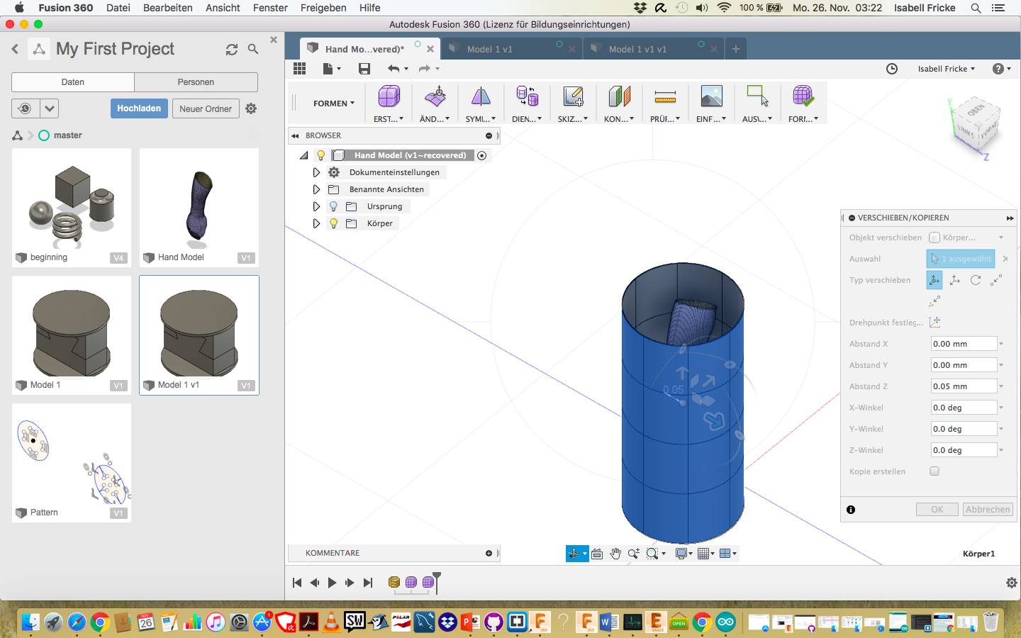Add a new document tab
The height and width of the screenshot is (638, 1021).
[736, 49]
